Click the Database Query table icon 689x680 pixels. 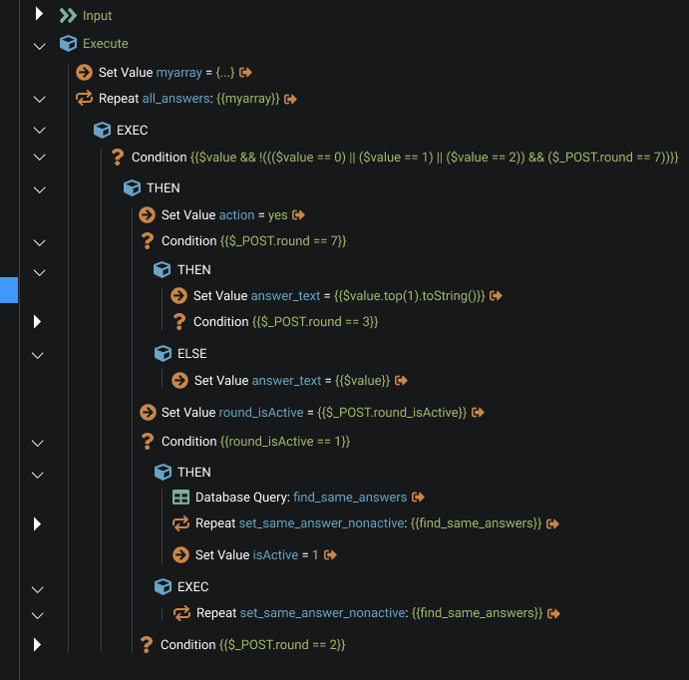(180, 497)
